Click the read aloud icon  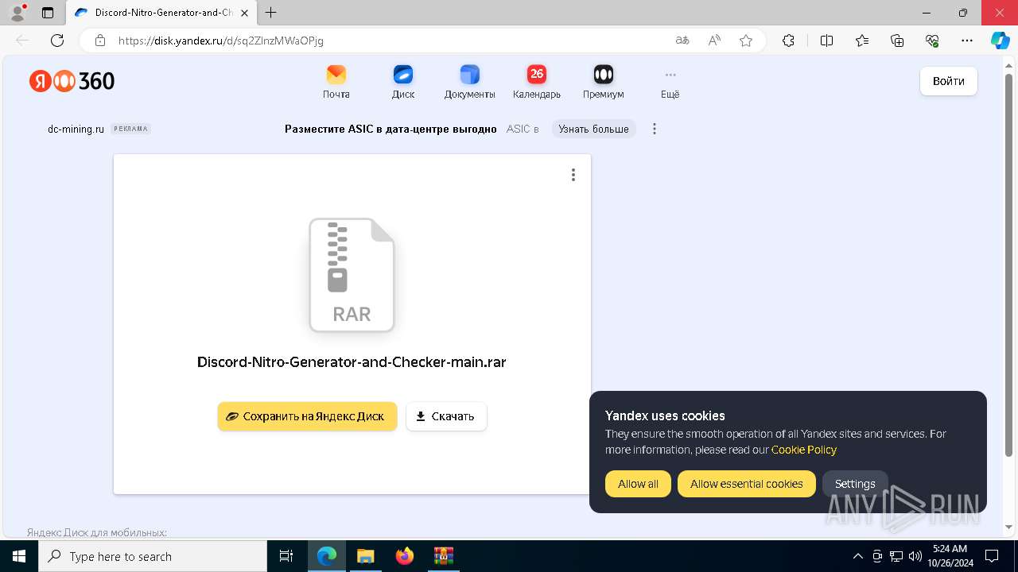pyautogui.click(x=714, y=41)
